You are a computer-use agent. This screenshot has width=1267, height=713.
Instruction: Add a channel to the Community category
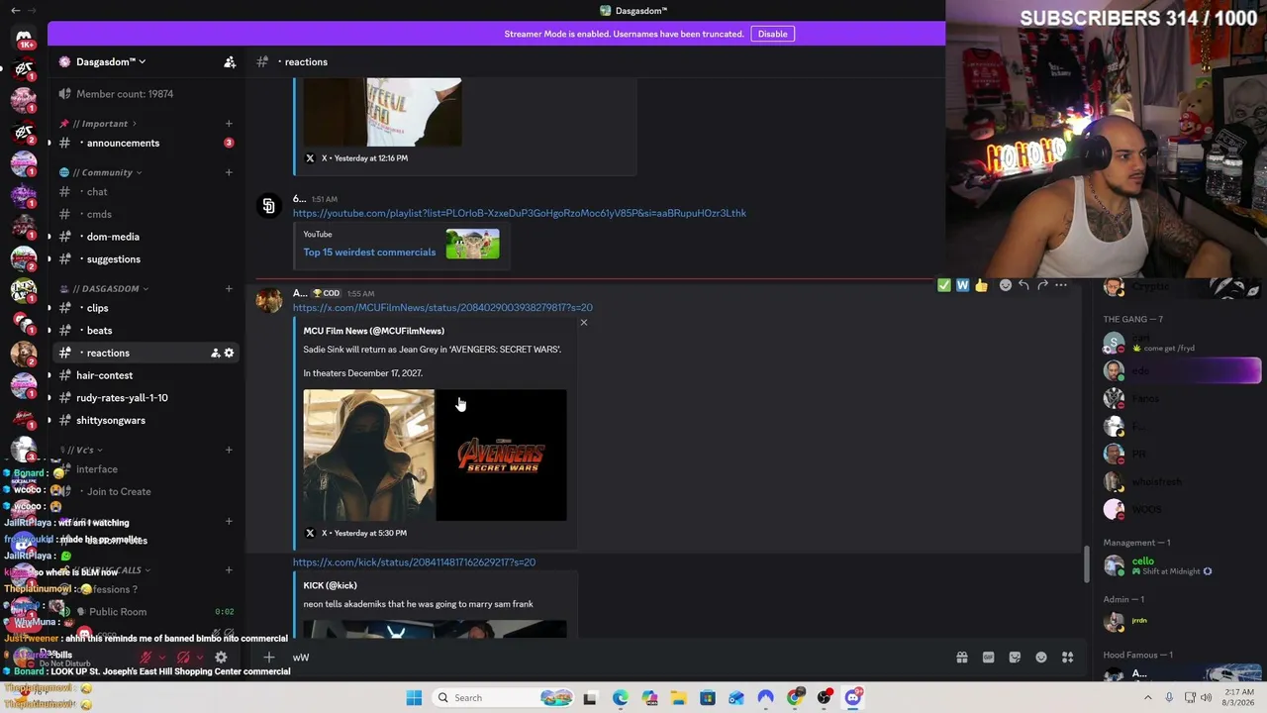[229, 172]
